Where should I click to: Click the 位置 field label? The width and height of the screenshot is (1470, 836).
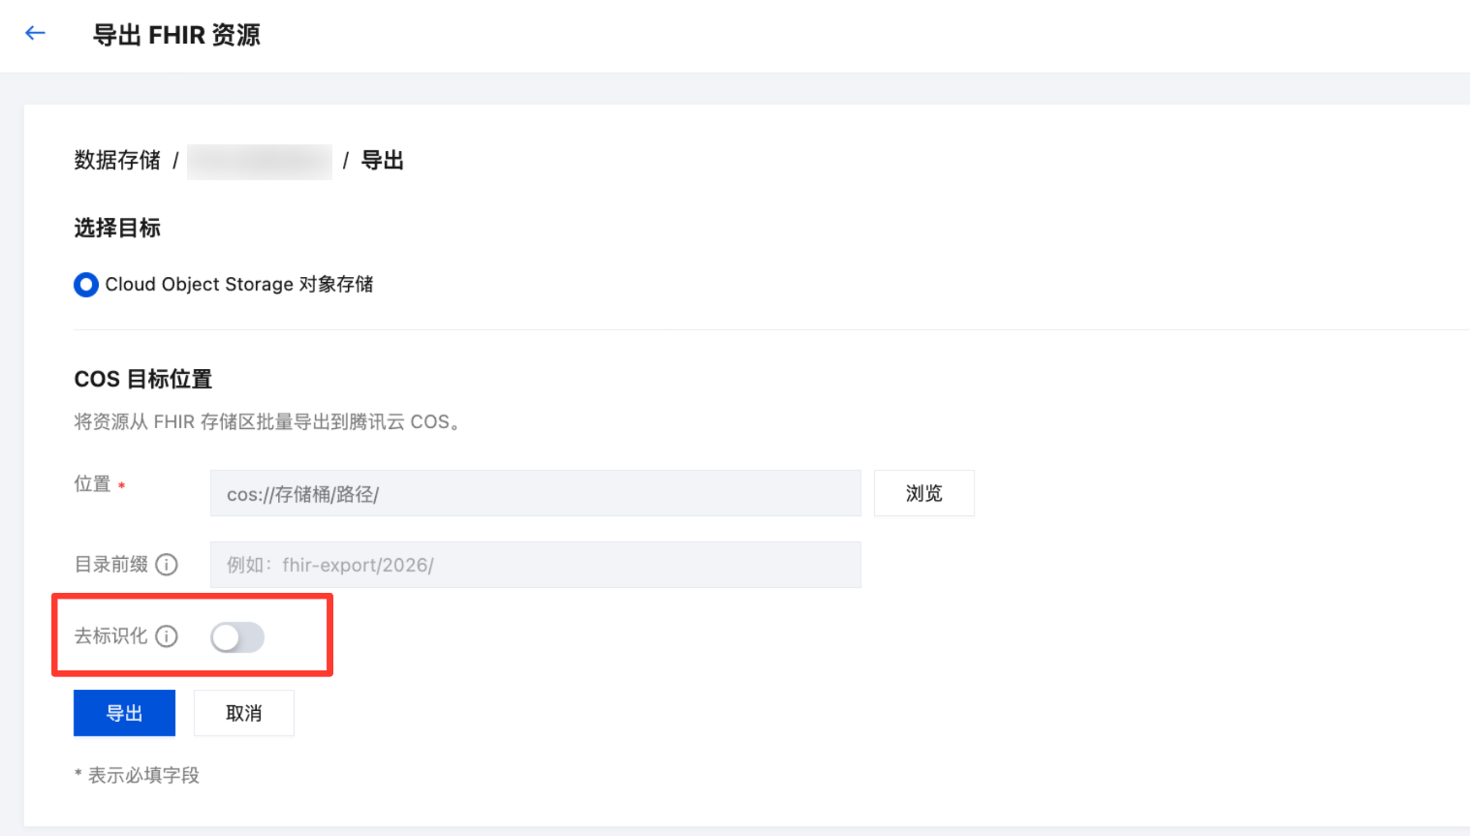[x=93, y=484]
